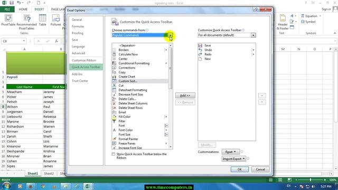
Task: Select Create Chart command icon
Action: coord(114,77)
